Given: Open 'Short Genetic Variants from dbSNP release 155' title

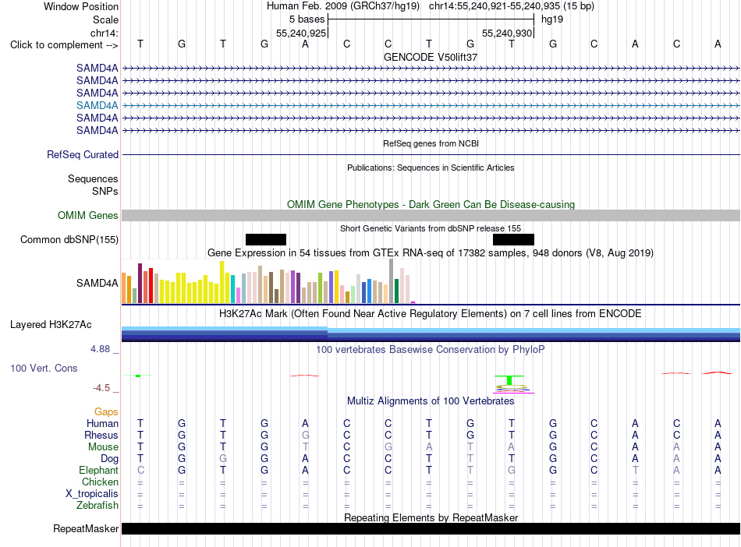Looking at the screenshot, I should pos(431,228).
